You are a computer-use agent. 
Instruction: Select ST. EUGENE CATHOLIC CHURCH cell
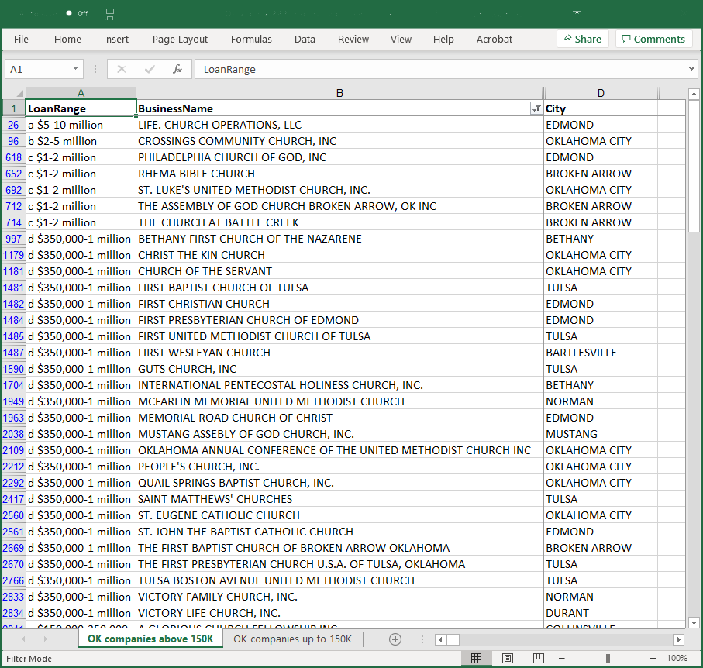pos(339,515)
